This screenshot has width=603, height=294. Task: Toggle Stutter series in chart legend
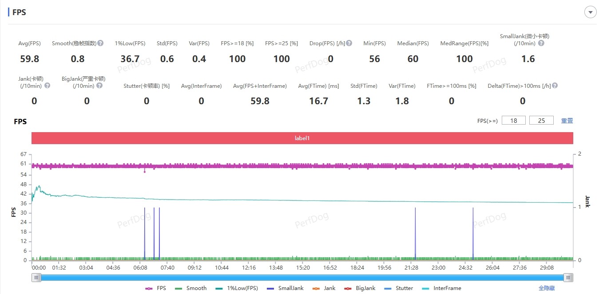tap(398, 288)
